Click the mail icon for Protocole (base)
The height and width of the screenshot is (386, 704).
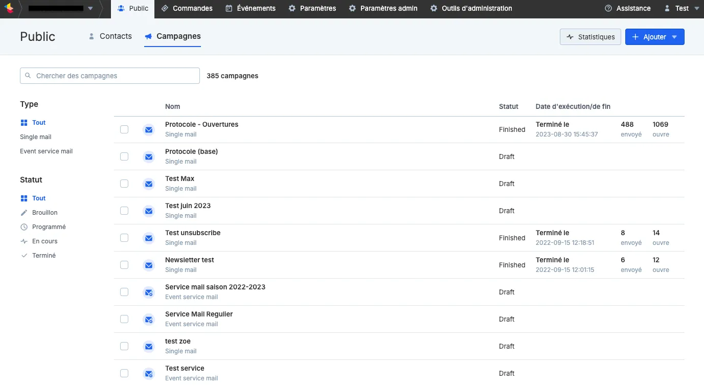tap(149, 157)
